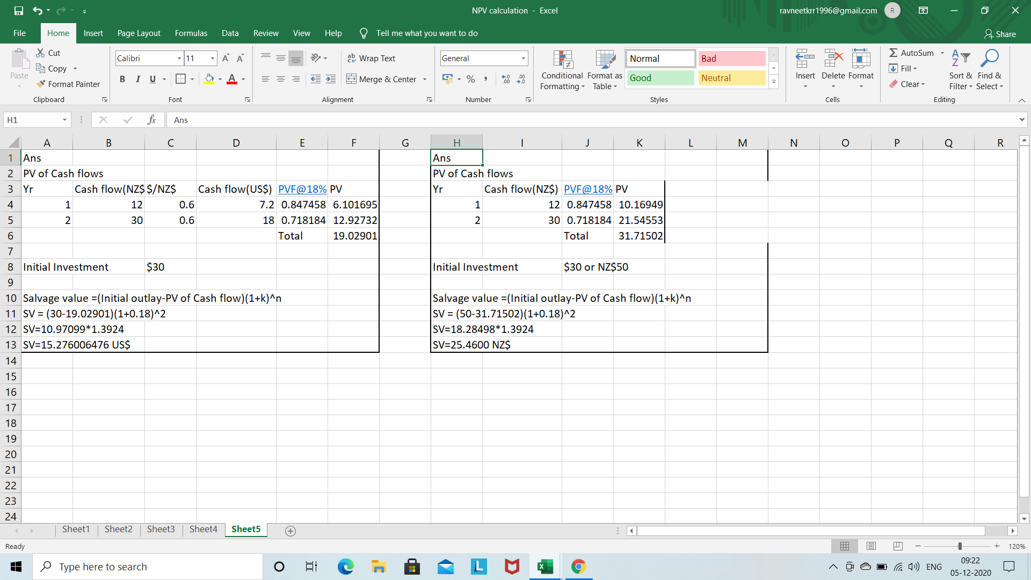Click the Cut scissors icon
1031x580 pixels.
tap(40, 53)
